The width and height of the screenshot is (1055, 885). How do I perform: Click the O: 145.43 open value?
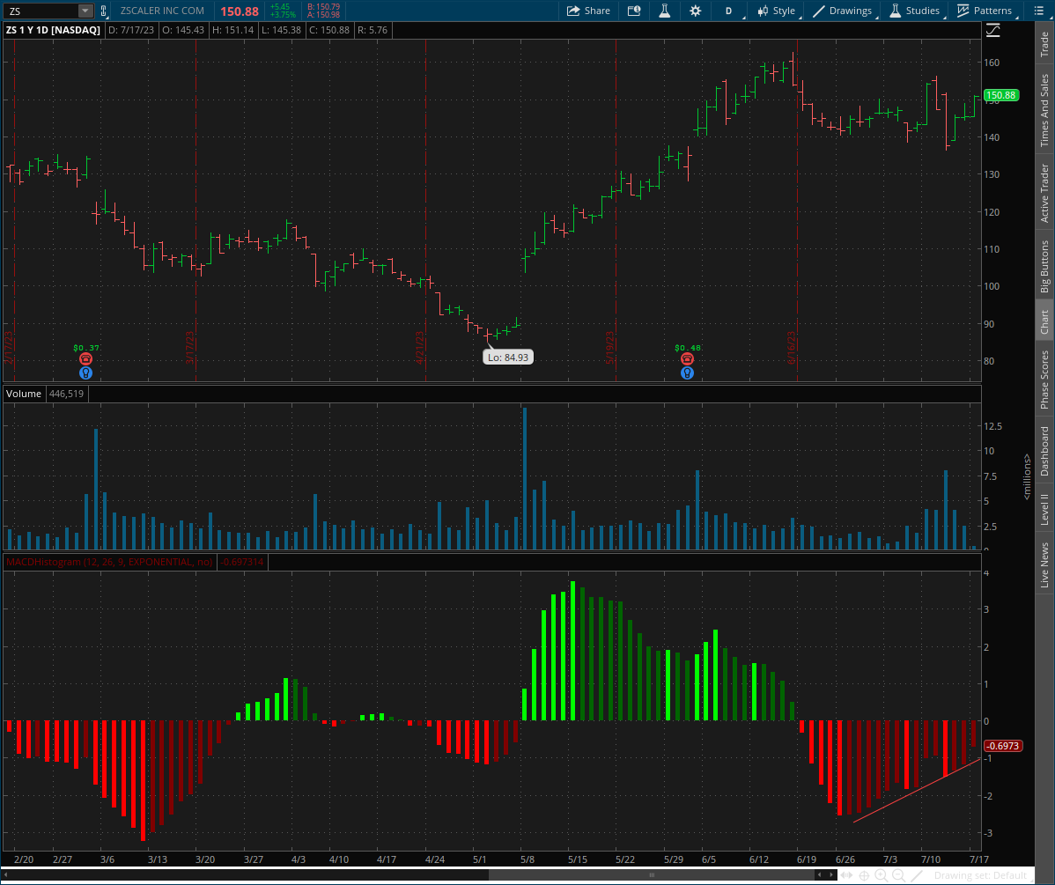(183, 30)
